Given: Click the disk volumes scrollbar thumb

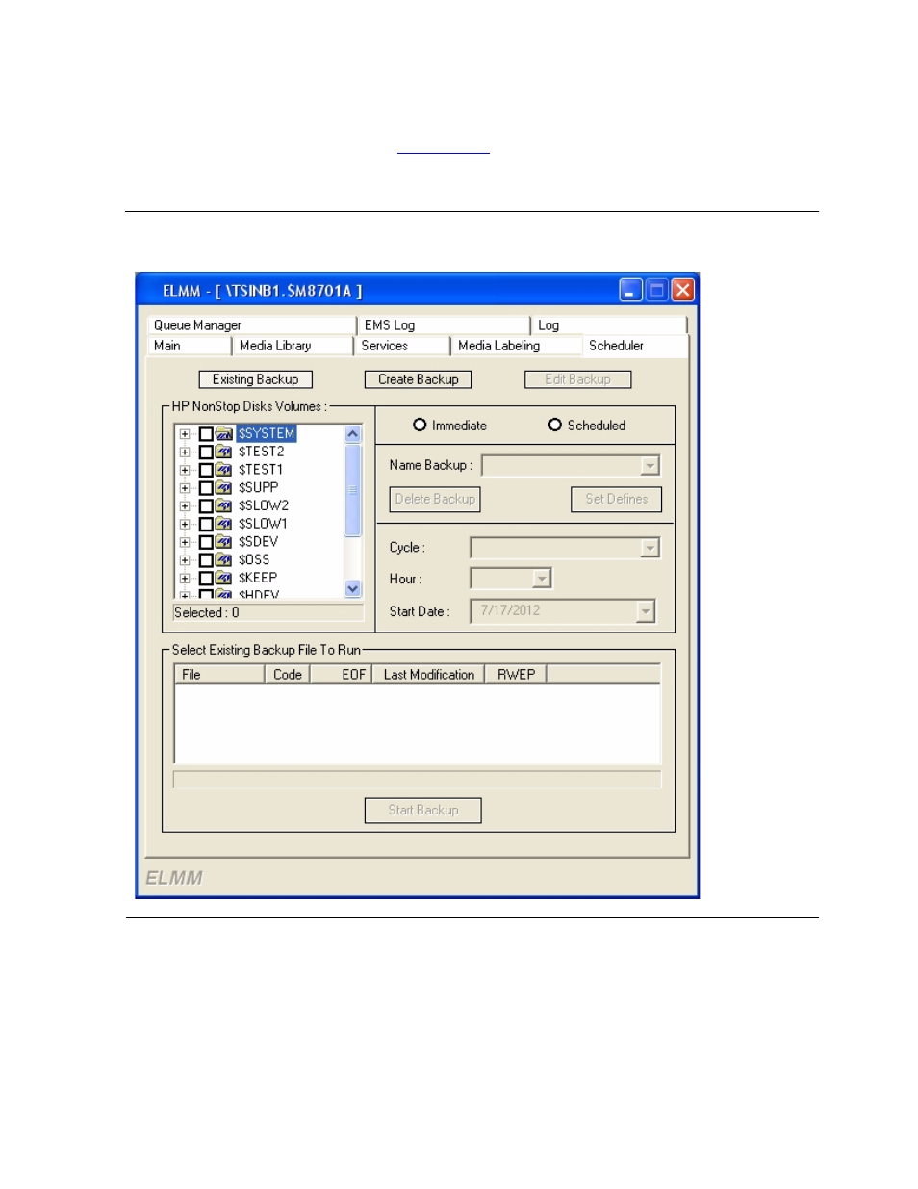Looking at the screenshot, I should [x=353, y=490].
